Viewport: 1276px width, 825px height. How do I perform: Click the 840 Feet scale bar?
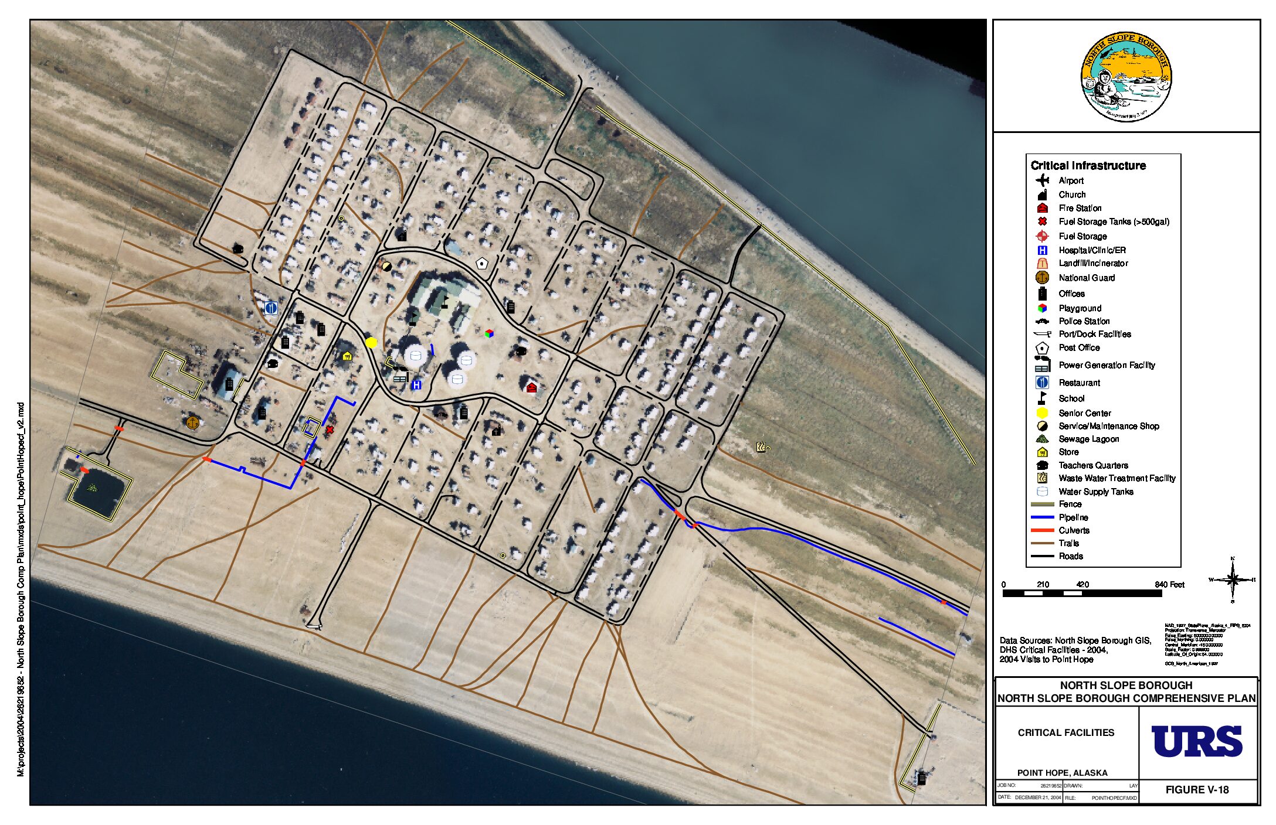pyautogui.click(x=1082, y=594)
